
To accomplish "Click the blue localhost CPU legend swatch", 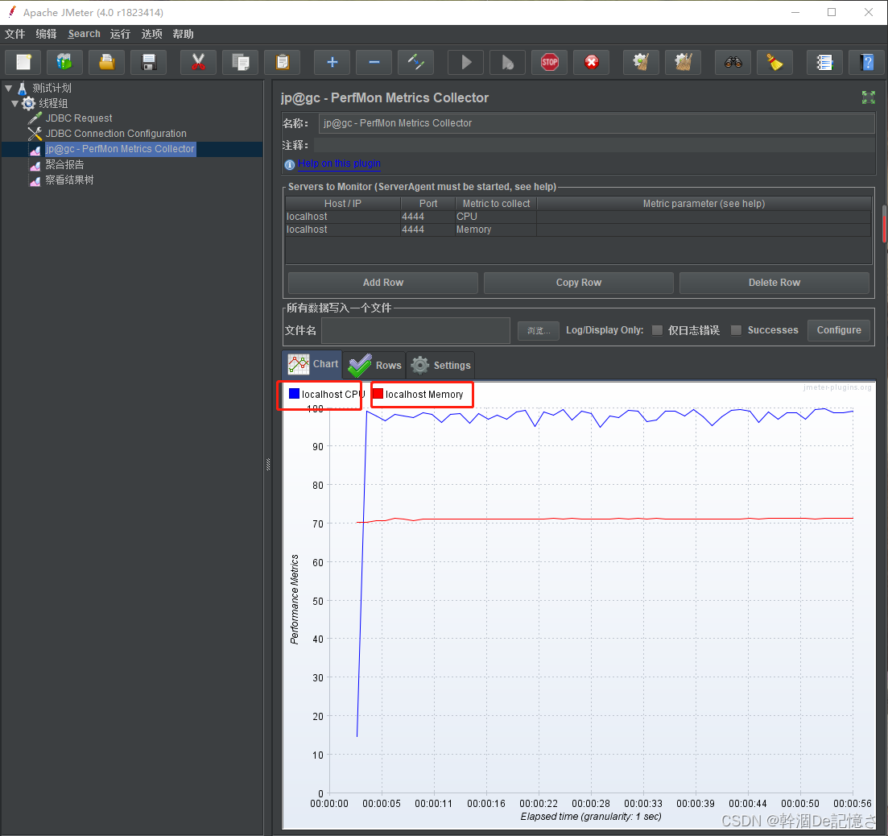I will click(x=294, y=394).
